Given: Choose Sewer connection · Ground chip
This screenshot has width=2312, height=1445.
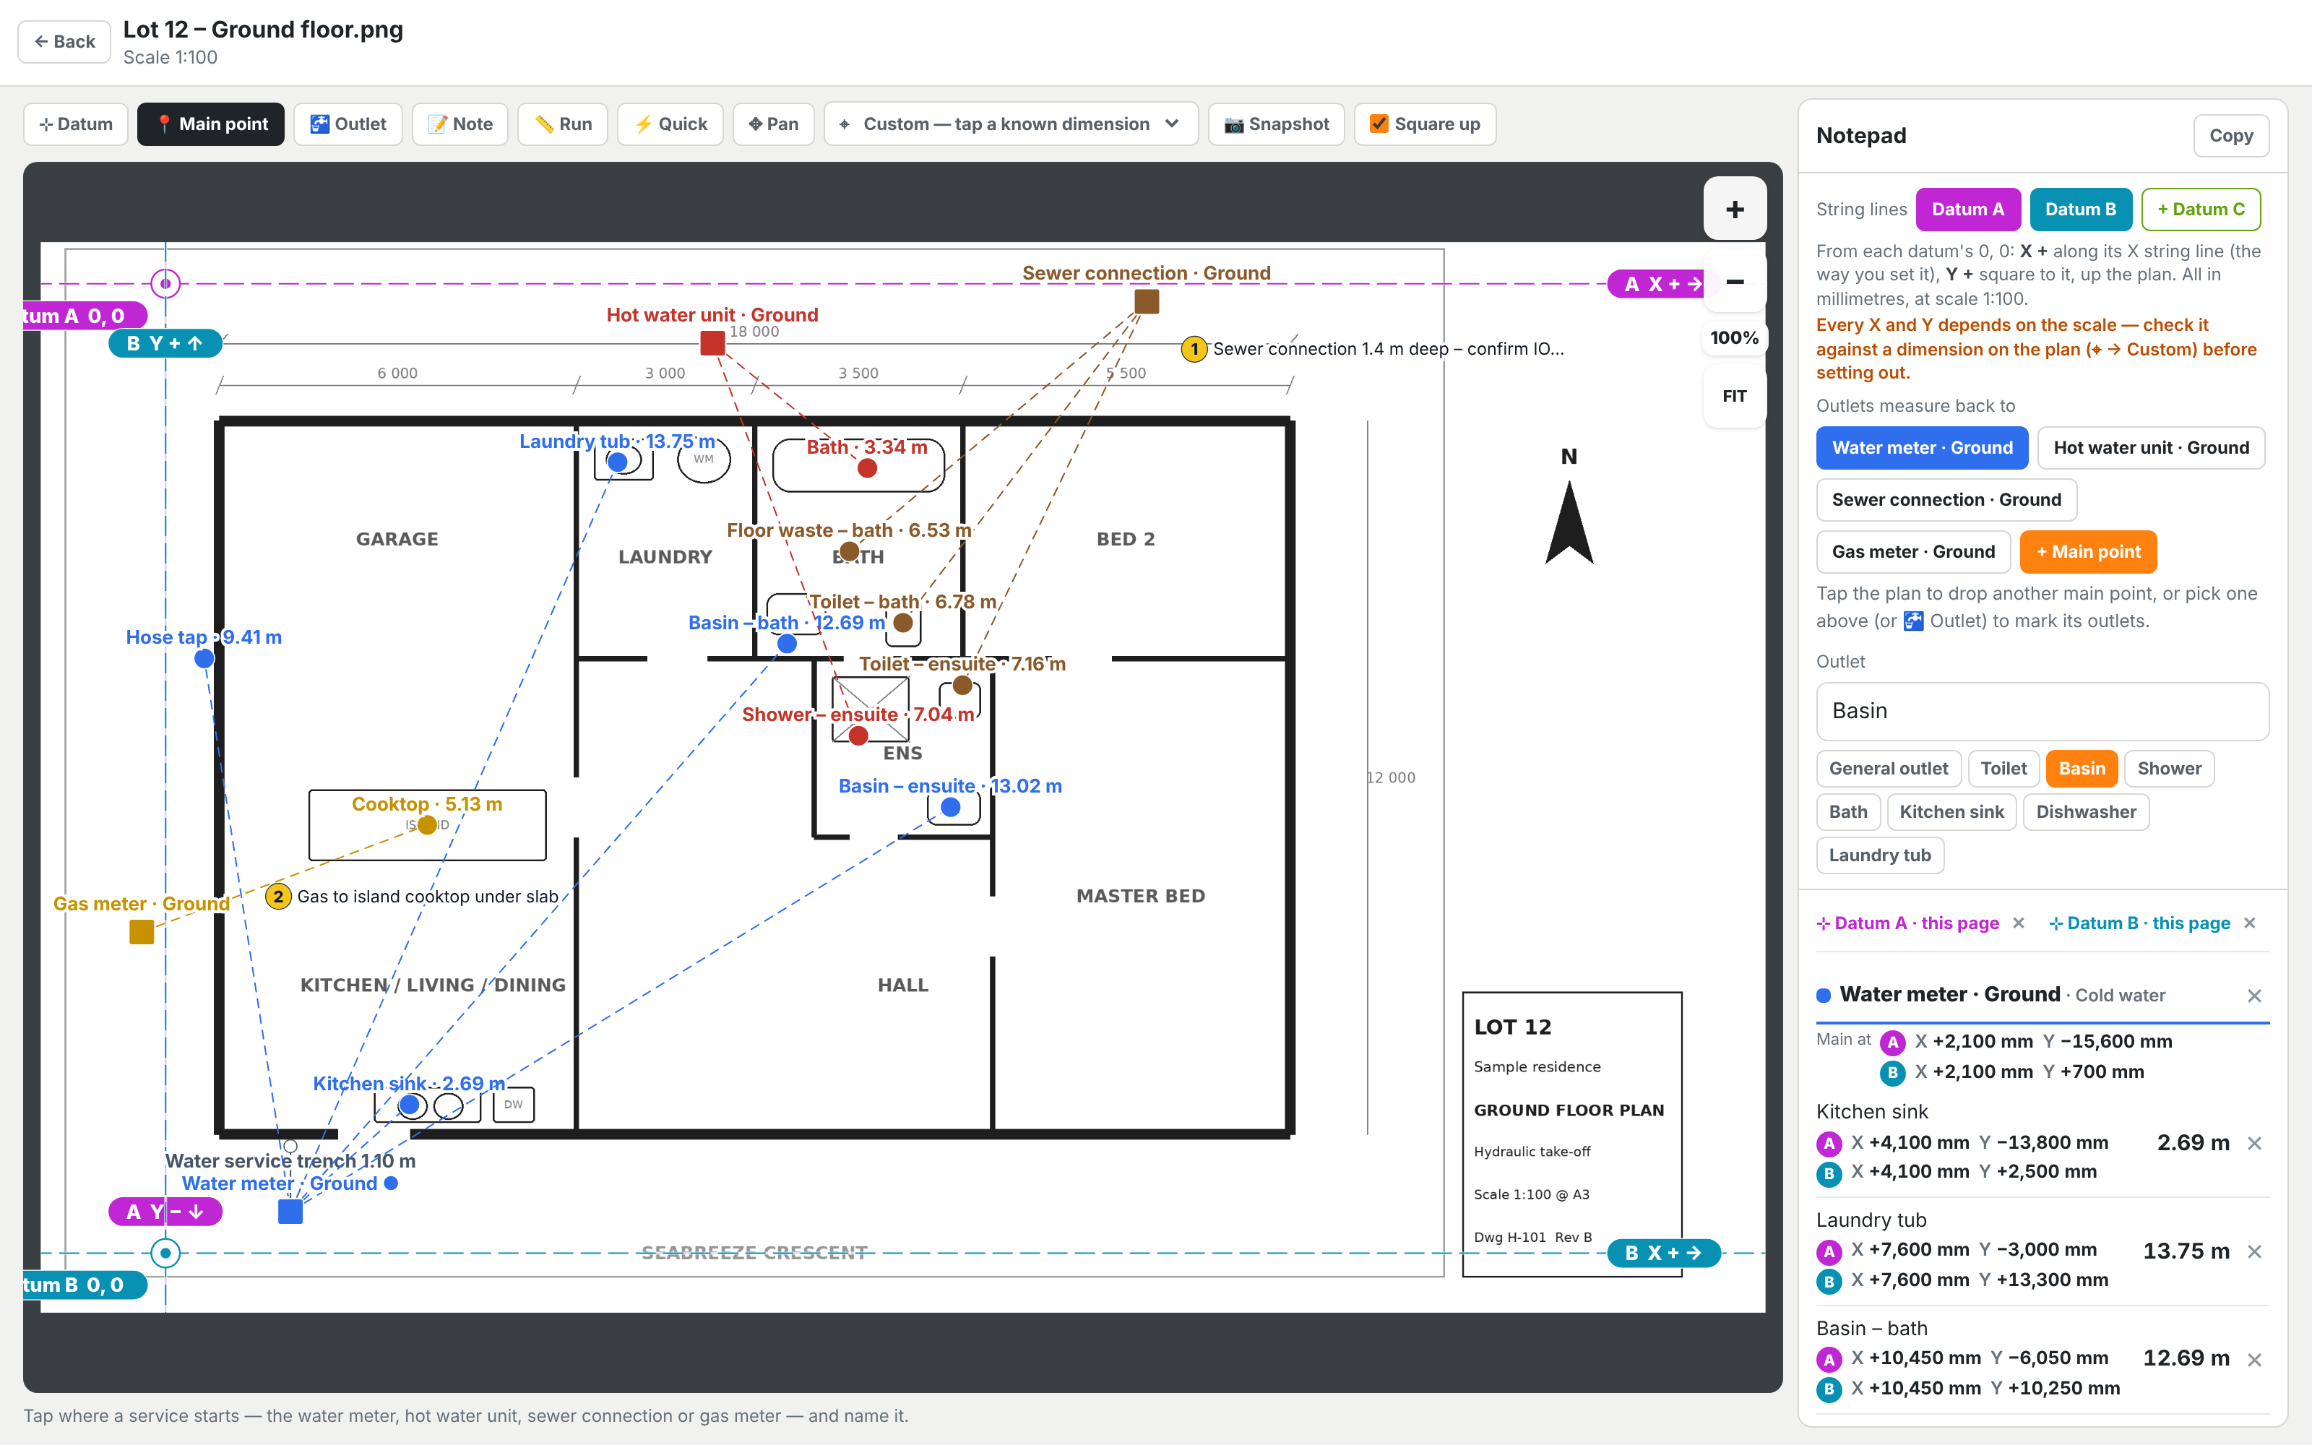Looking at the screenshot, I should [x=1946, y=500].
